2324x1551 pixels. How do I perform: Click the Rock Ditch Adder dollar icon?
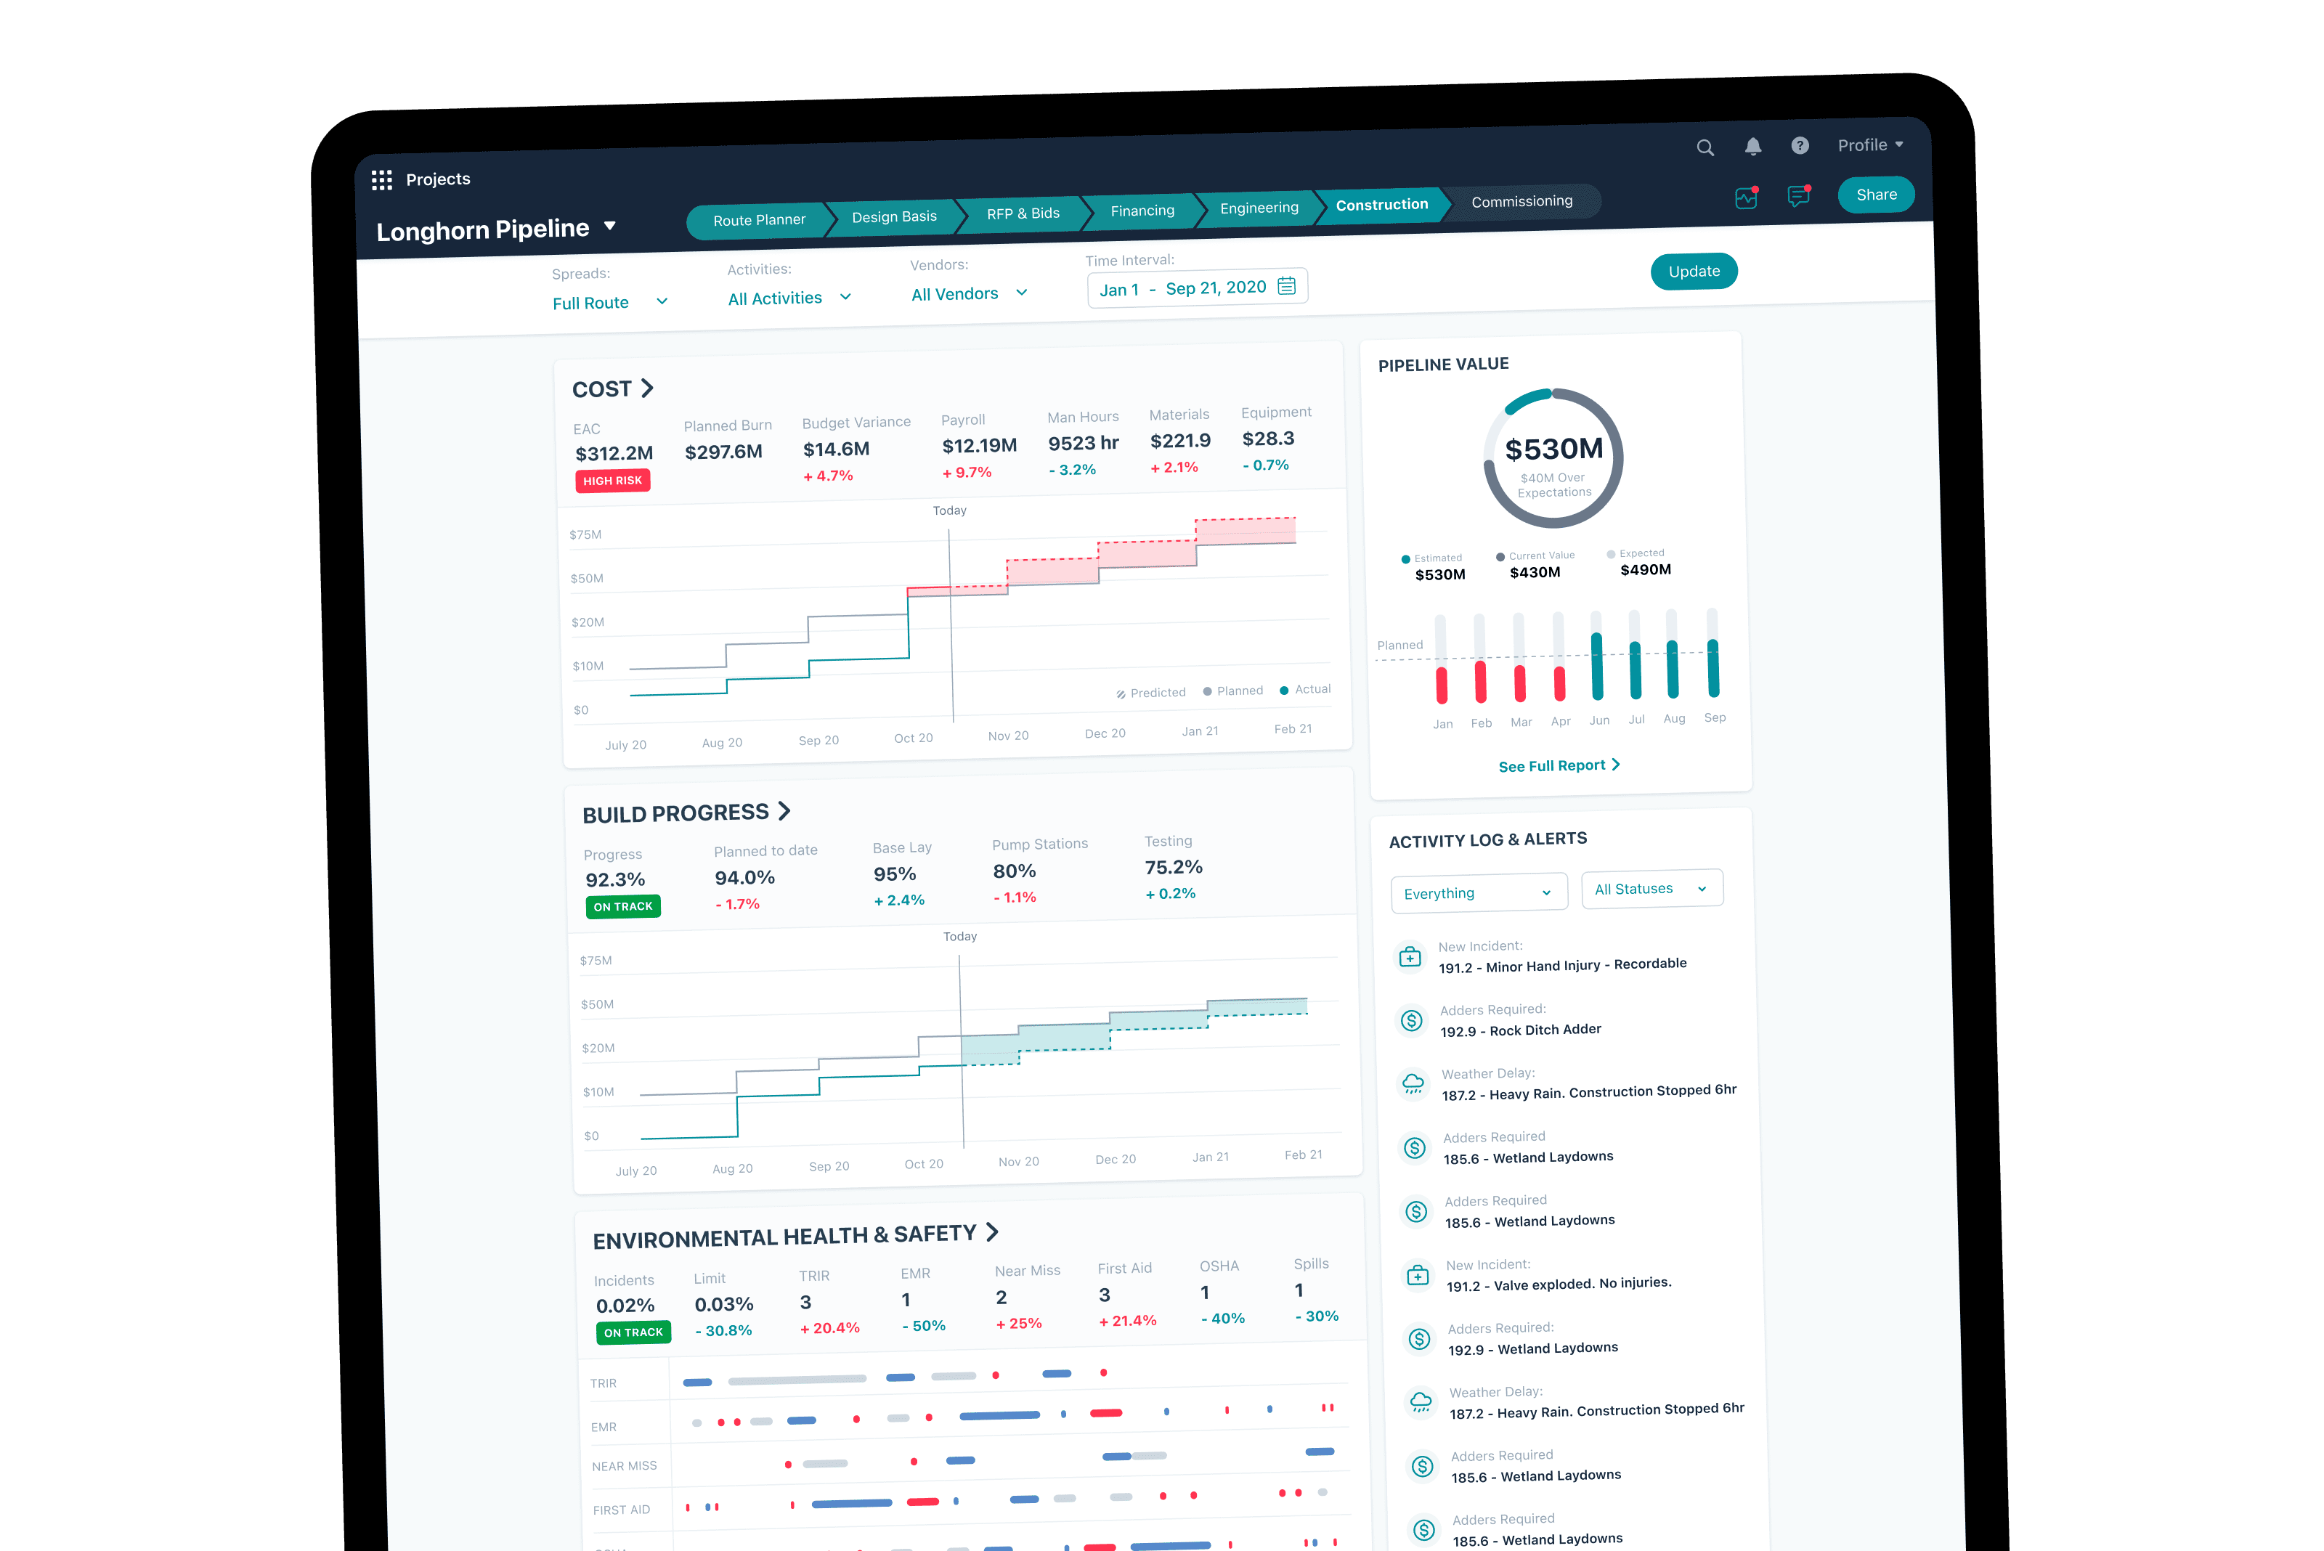(1412, 1019)
